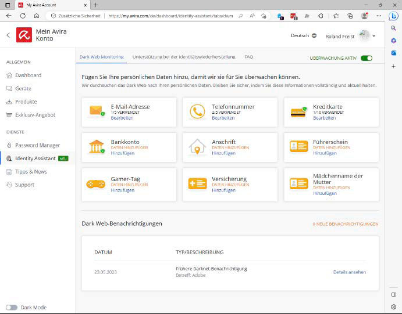Image resolution: width=402 pixels, height=314 pixels.
Task: Open browser settings ellipsis menu
Action: point(379,16)
